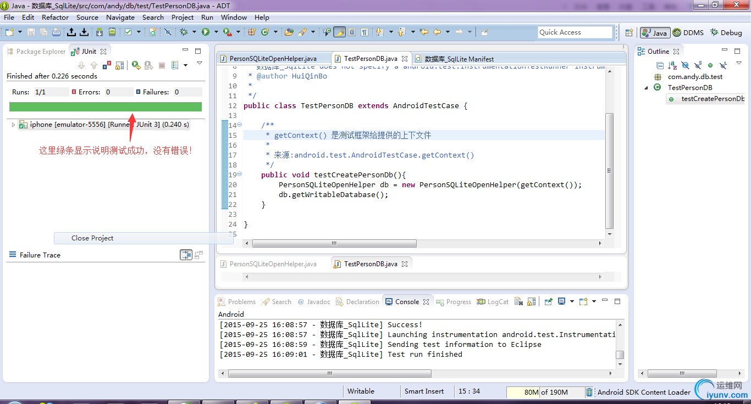Toggle Hide Fields filter in Outline panel
This screenshot has width=751, height=404.
[685, 65]
